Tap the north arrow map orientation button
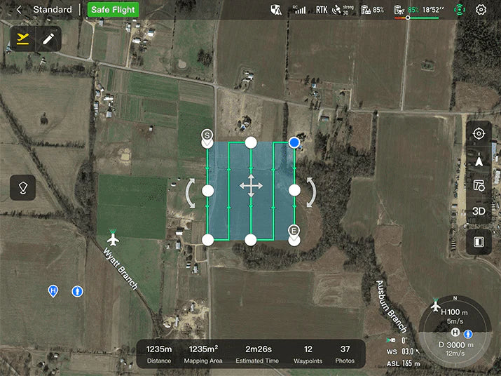This screenshot has width=501, height=376. tap(479, 160)
